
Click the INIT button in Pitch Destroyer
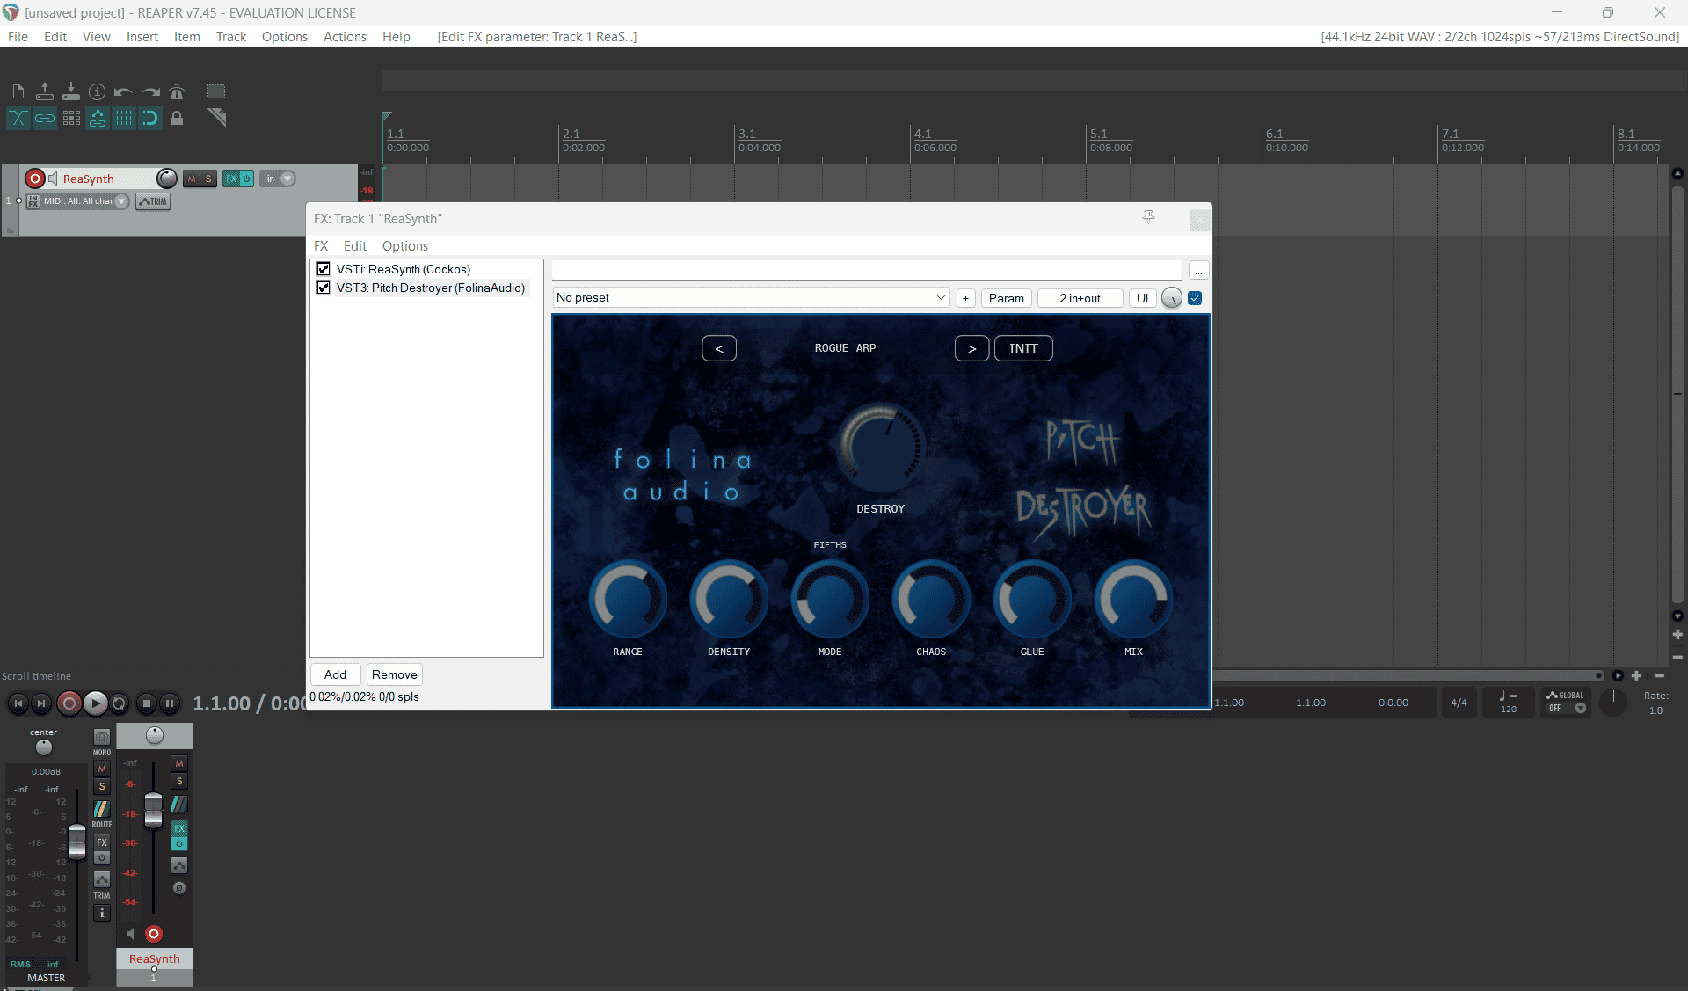1023,348
